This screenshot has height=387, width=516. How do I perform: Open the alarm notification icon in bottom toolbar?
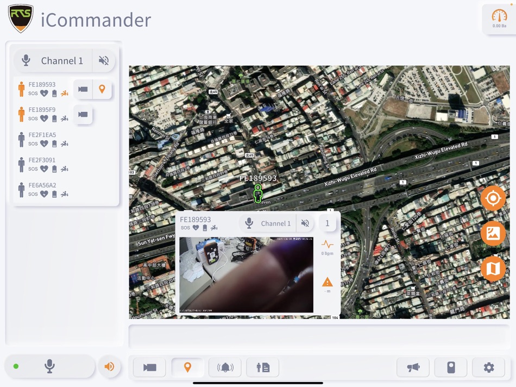225,367
